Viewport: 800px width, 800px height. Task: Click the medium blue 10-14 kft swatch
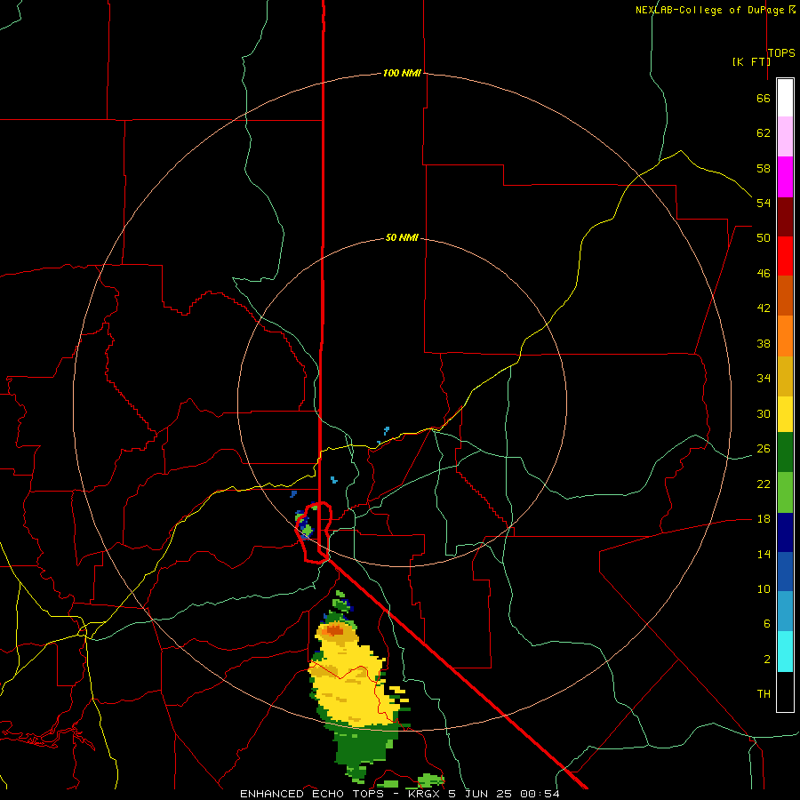pyautogui.click(x=785, y=572)
